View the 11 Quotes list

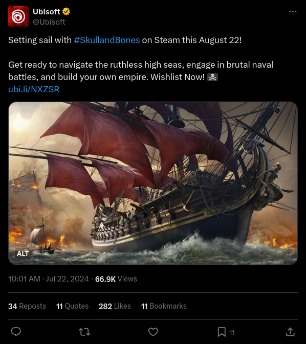coord(72,306)
